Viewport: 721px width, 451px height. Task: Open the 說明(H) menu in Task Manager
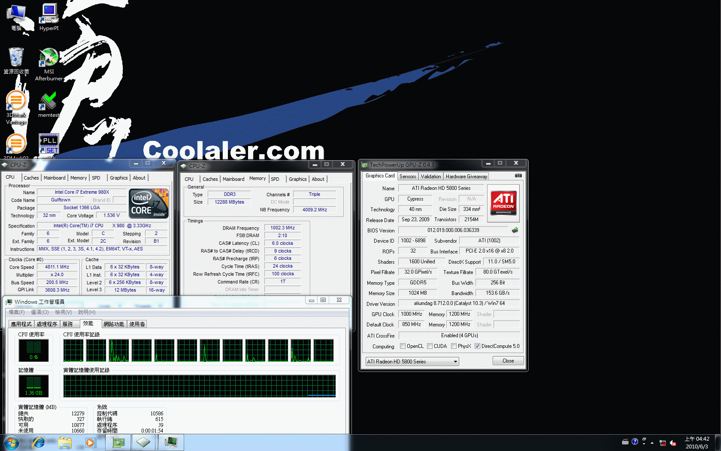click(x=87, y=312)
